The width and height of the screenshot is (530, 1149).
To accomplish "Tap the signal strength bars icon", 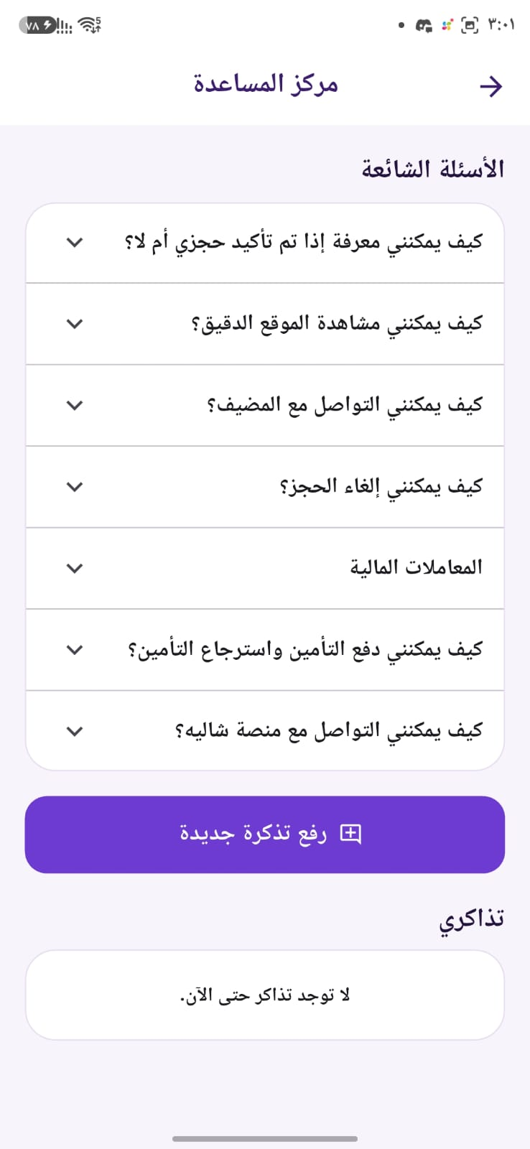I will 65,27.
